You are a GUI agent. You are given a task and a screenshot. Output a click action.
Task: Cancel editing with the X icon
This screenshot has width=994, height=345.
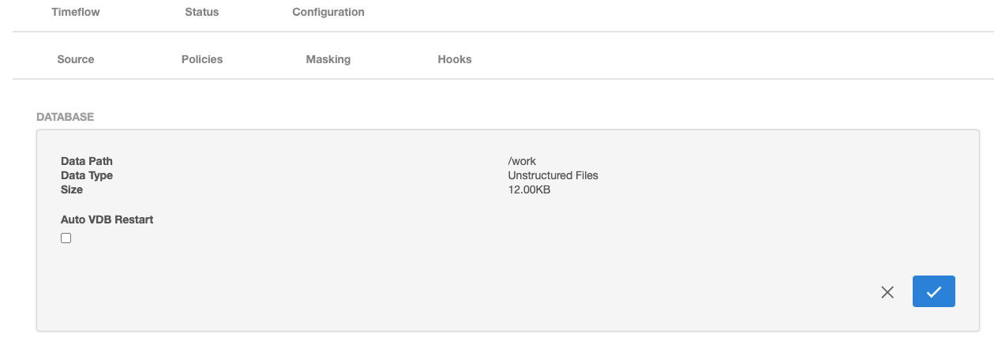(x=887, y=292)
